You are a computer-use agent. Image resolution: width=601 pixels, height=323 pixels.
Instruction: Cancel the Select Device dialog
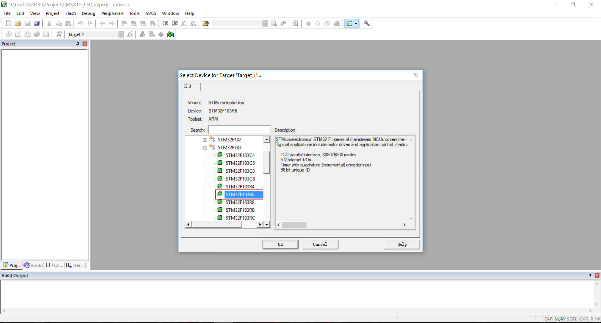click(320, 245)
